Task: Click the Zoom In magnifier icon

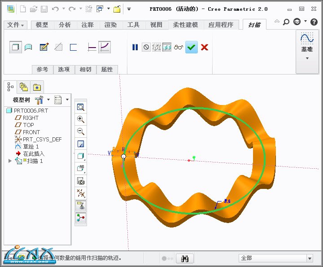Action: point(81,119)
